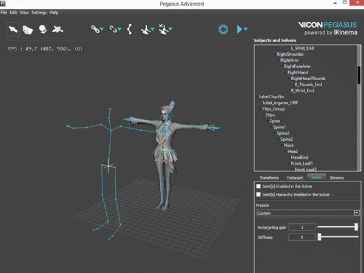Screen dimensions: 364x273
Task: Collapse the Spine tree node
Action: pos(268,121)
